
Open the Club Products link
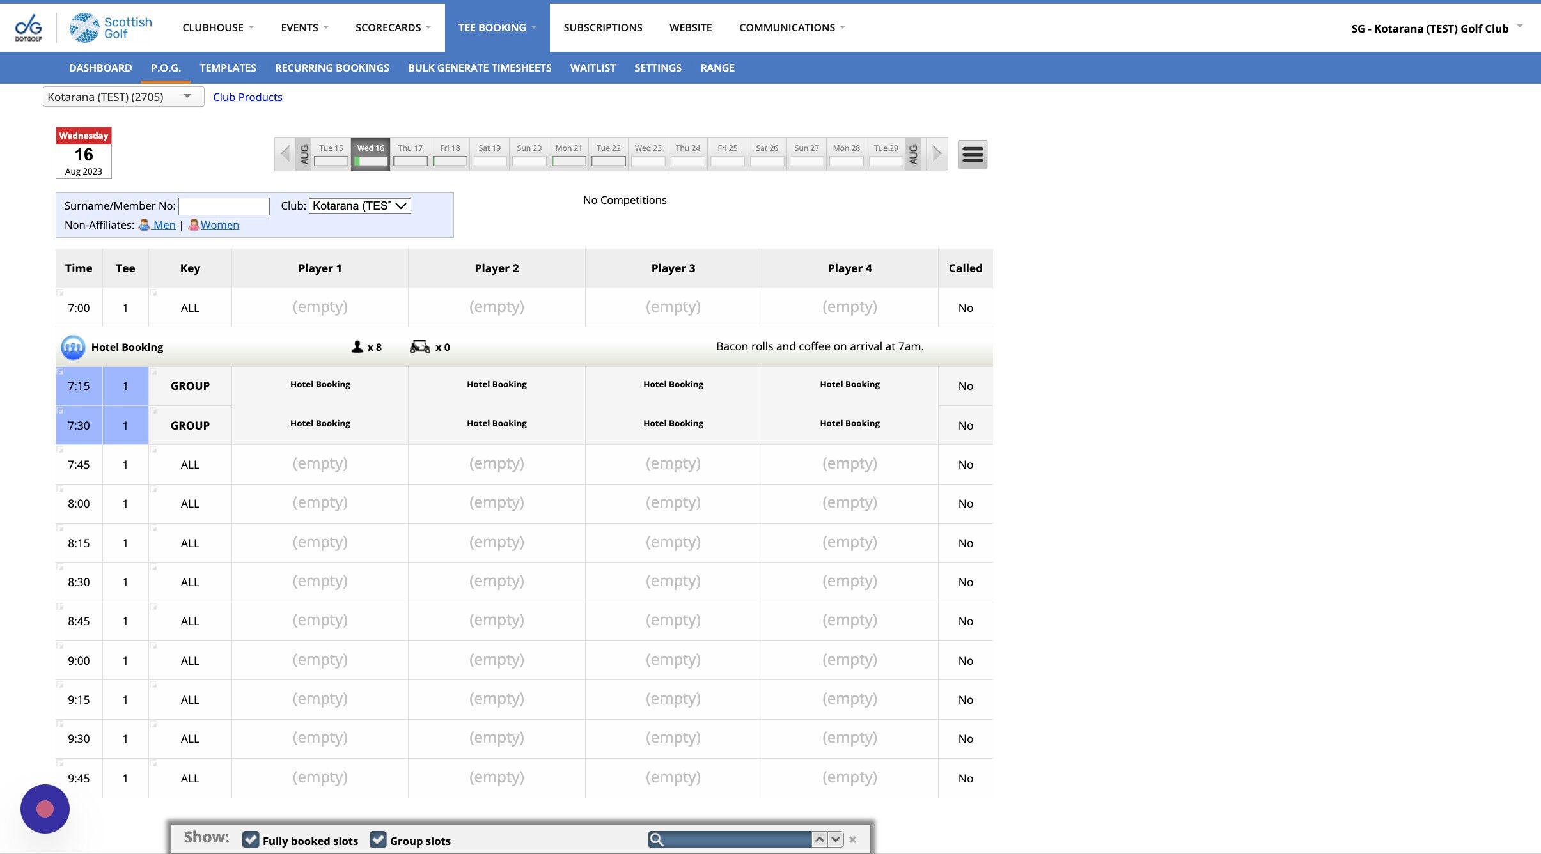tap(247, 97)
